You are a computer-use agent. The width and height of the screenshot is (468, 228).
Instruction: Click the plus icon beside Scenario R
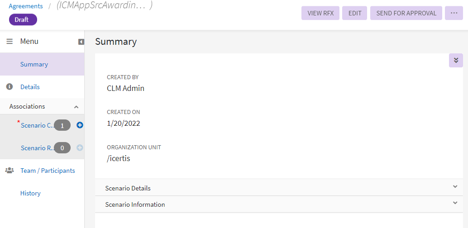pos(80,147)
